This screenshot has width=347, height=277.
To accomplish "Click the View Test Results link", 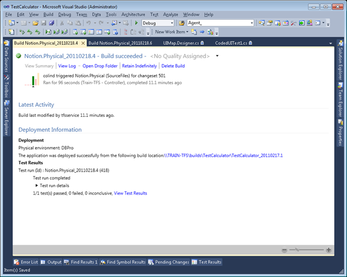I will (x=130, y=193).
